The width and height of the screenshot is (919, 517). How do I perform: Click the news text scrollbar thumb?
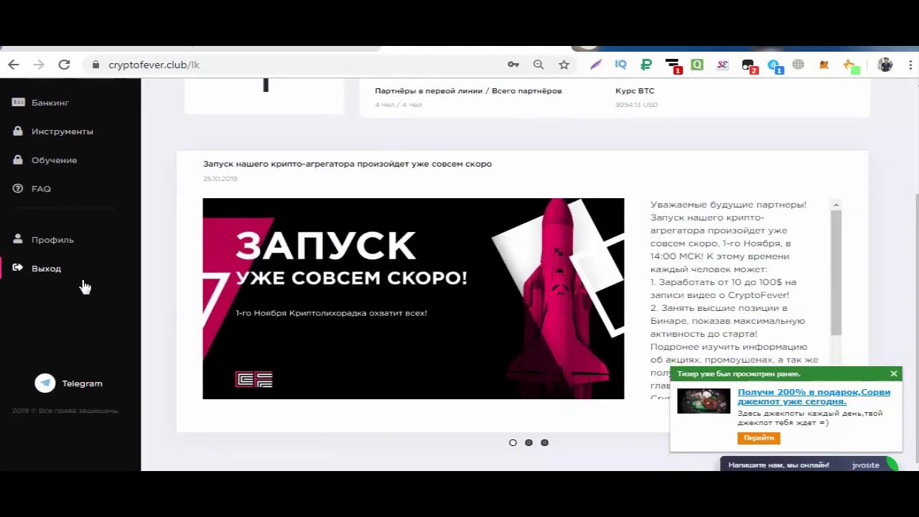coord(836,273)
